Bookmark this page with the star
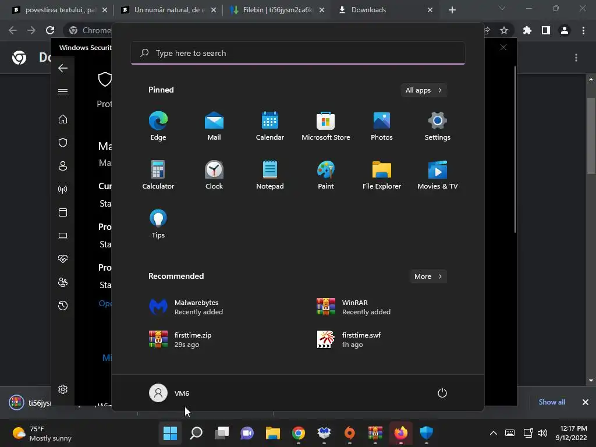 [504, 30]
